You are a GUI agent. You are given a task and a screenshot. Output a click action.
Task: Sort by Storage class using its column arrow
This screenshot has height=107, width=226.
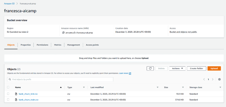tap(220, 87)
